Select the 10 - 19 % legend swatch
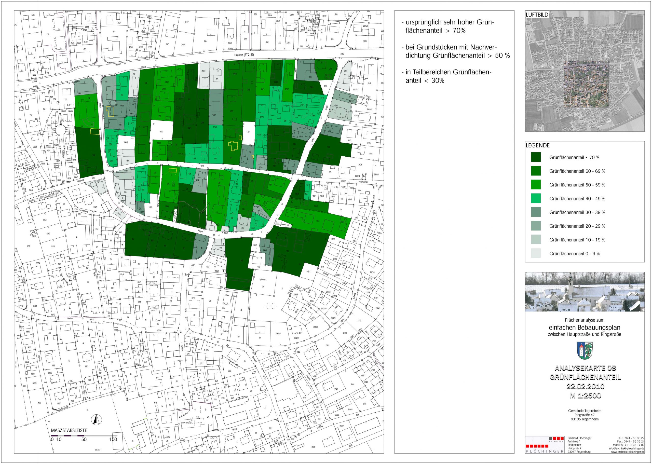This screenshot has height=464, width=652. tap(536, 239)
